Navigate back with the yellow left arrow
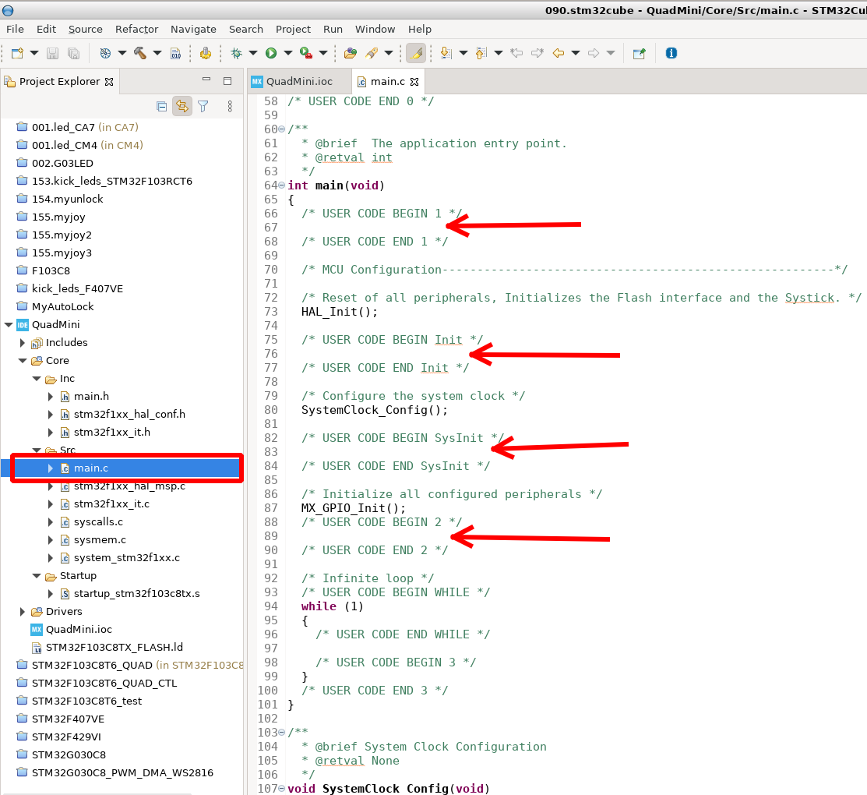The width and height of the screenshot is (867, 795). tap(559, 53)
